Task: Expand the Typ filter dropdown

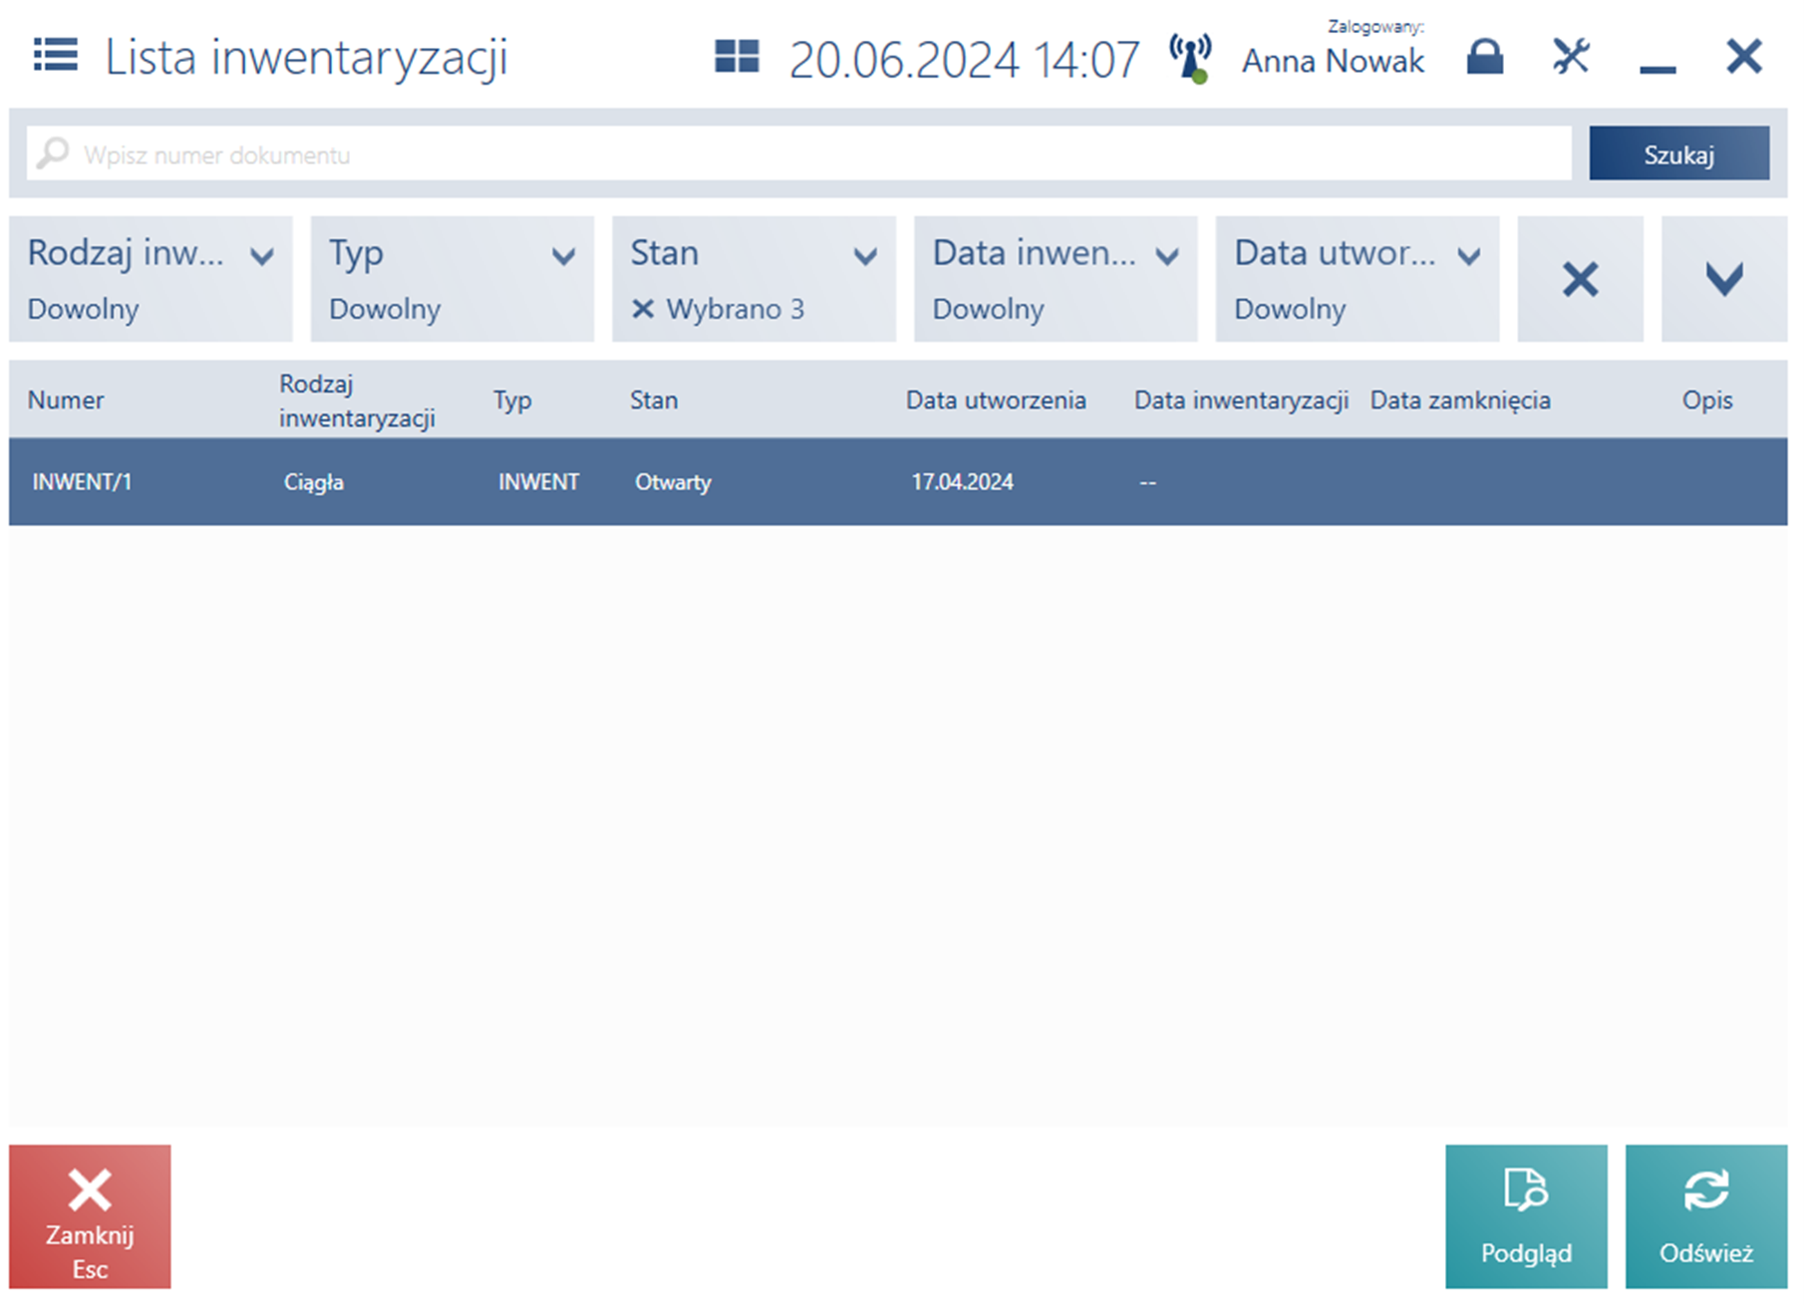Action: [x=452, y=279]
